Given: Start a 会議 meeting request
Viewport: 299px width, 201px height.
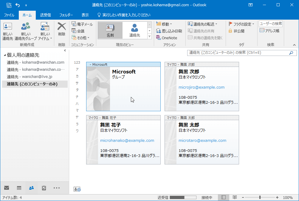Looking at the screenshot, I should click(x=78, y=31).
